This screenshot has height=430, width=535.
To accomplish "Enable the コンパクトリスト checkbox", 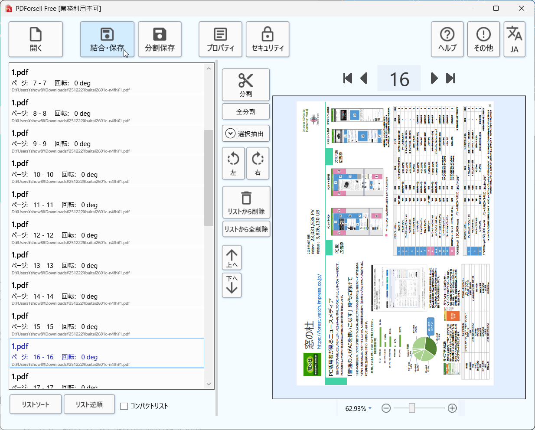I will 124,406.
